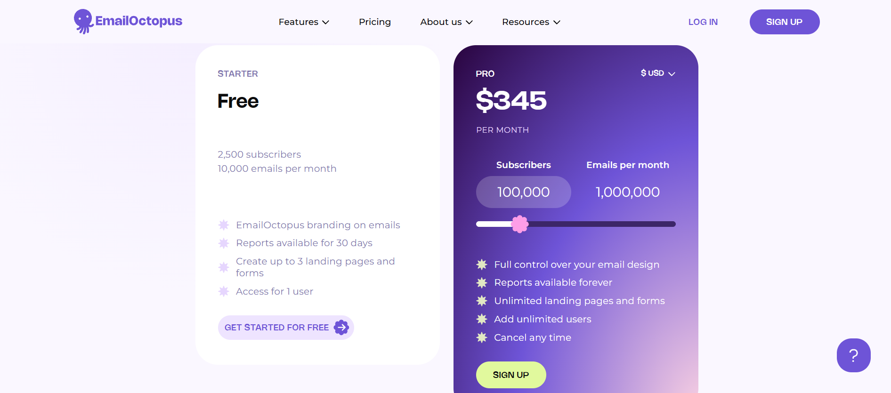Expand the Resources dropdown
The height and width of the screenshot is (393, 891).
[530, 22]
